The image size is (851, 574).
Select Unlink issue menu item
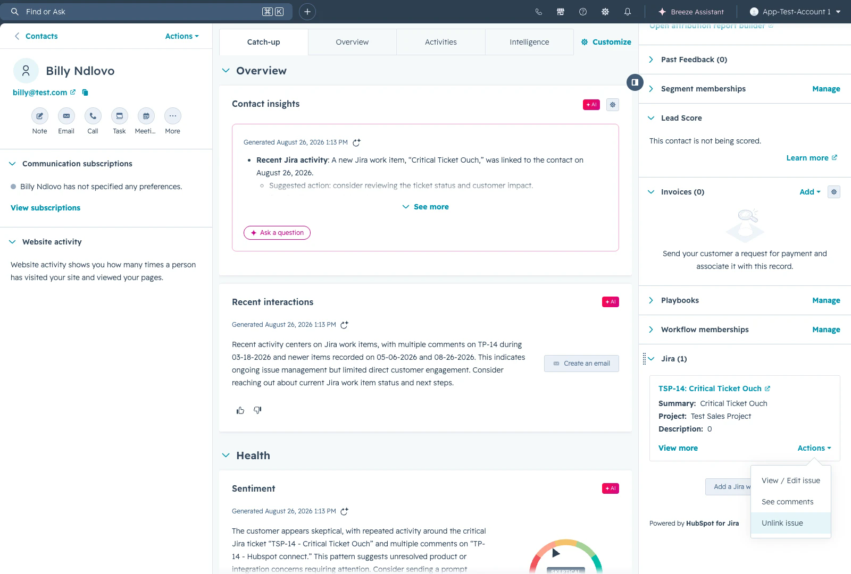click(x=791, y=523)
